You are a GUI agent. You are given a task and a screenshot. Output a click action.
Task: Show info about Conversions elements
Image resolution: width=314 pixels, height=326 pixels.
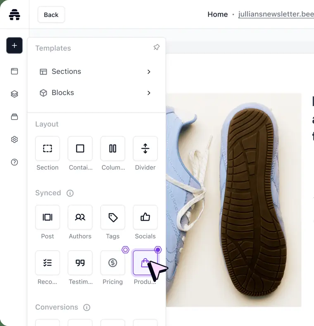click(x=87, y=307)
